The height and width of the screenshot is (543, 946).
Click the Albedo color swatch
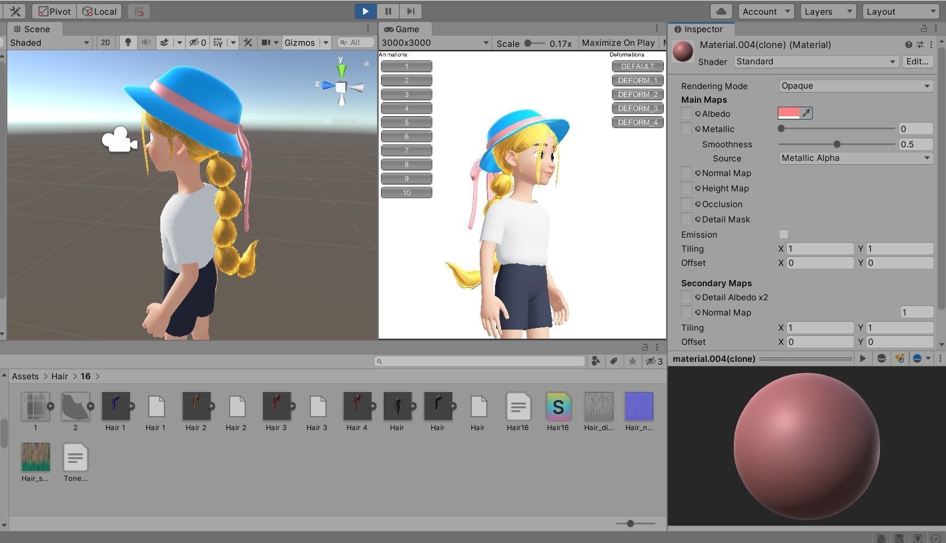point(789,113)
